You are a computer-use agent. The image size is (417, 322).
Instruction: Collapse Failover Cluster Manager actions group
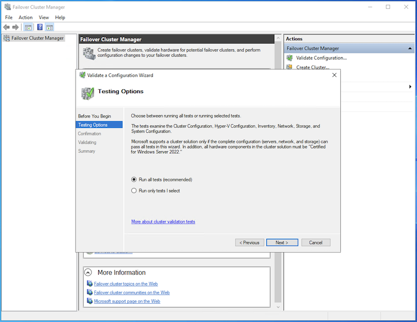(410, 49)
